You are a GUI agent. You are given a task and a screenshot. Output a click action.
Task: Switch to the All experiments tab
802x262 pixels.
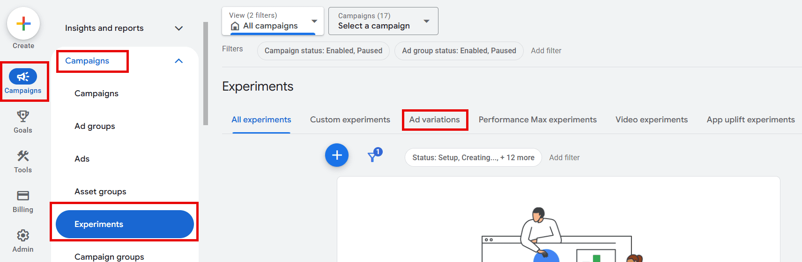[261, 120]
